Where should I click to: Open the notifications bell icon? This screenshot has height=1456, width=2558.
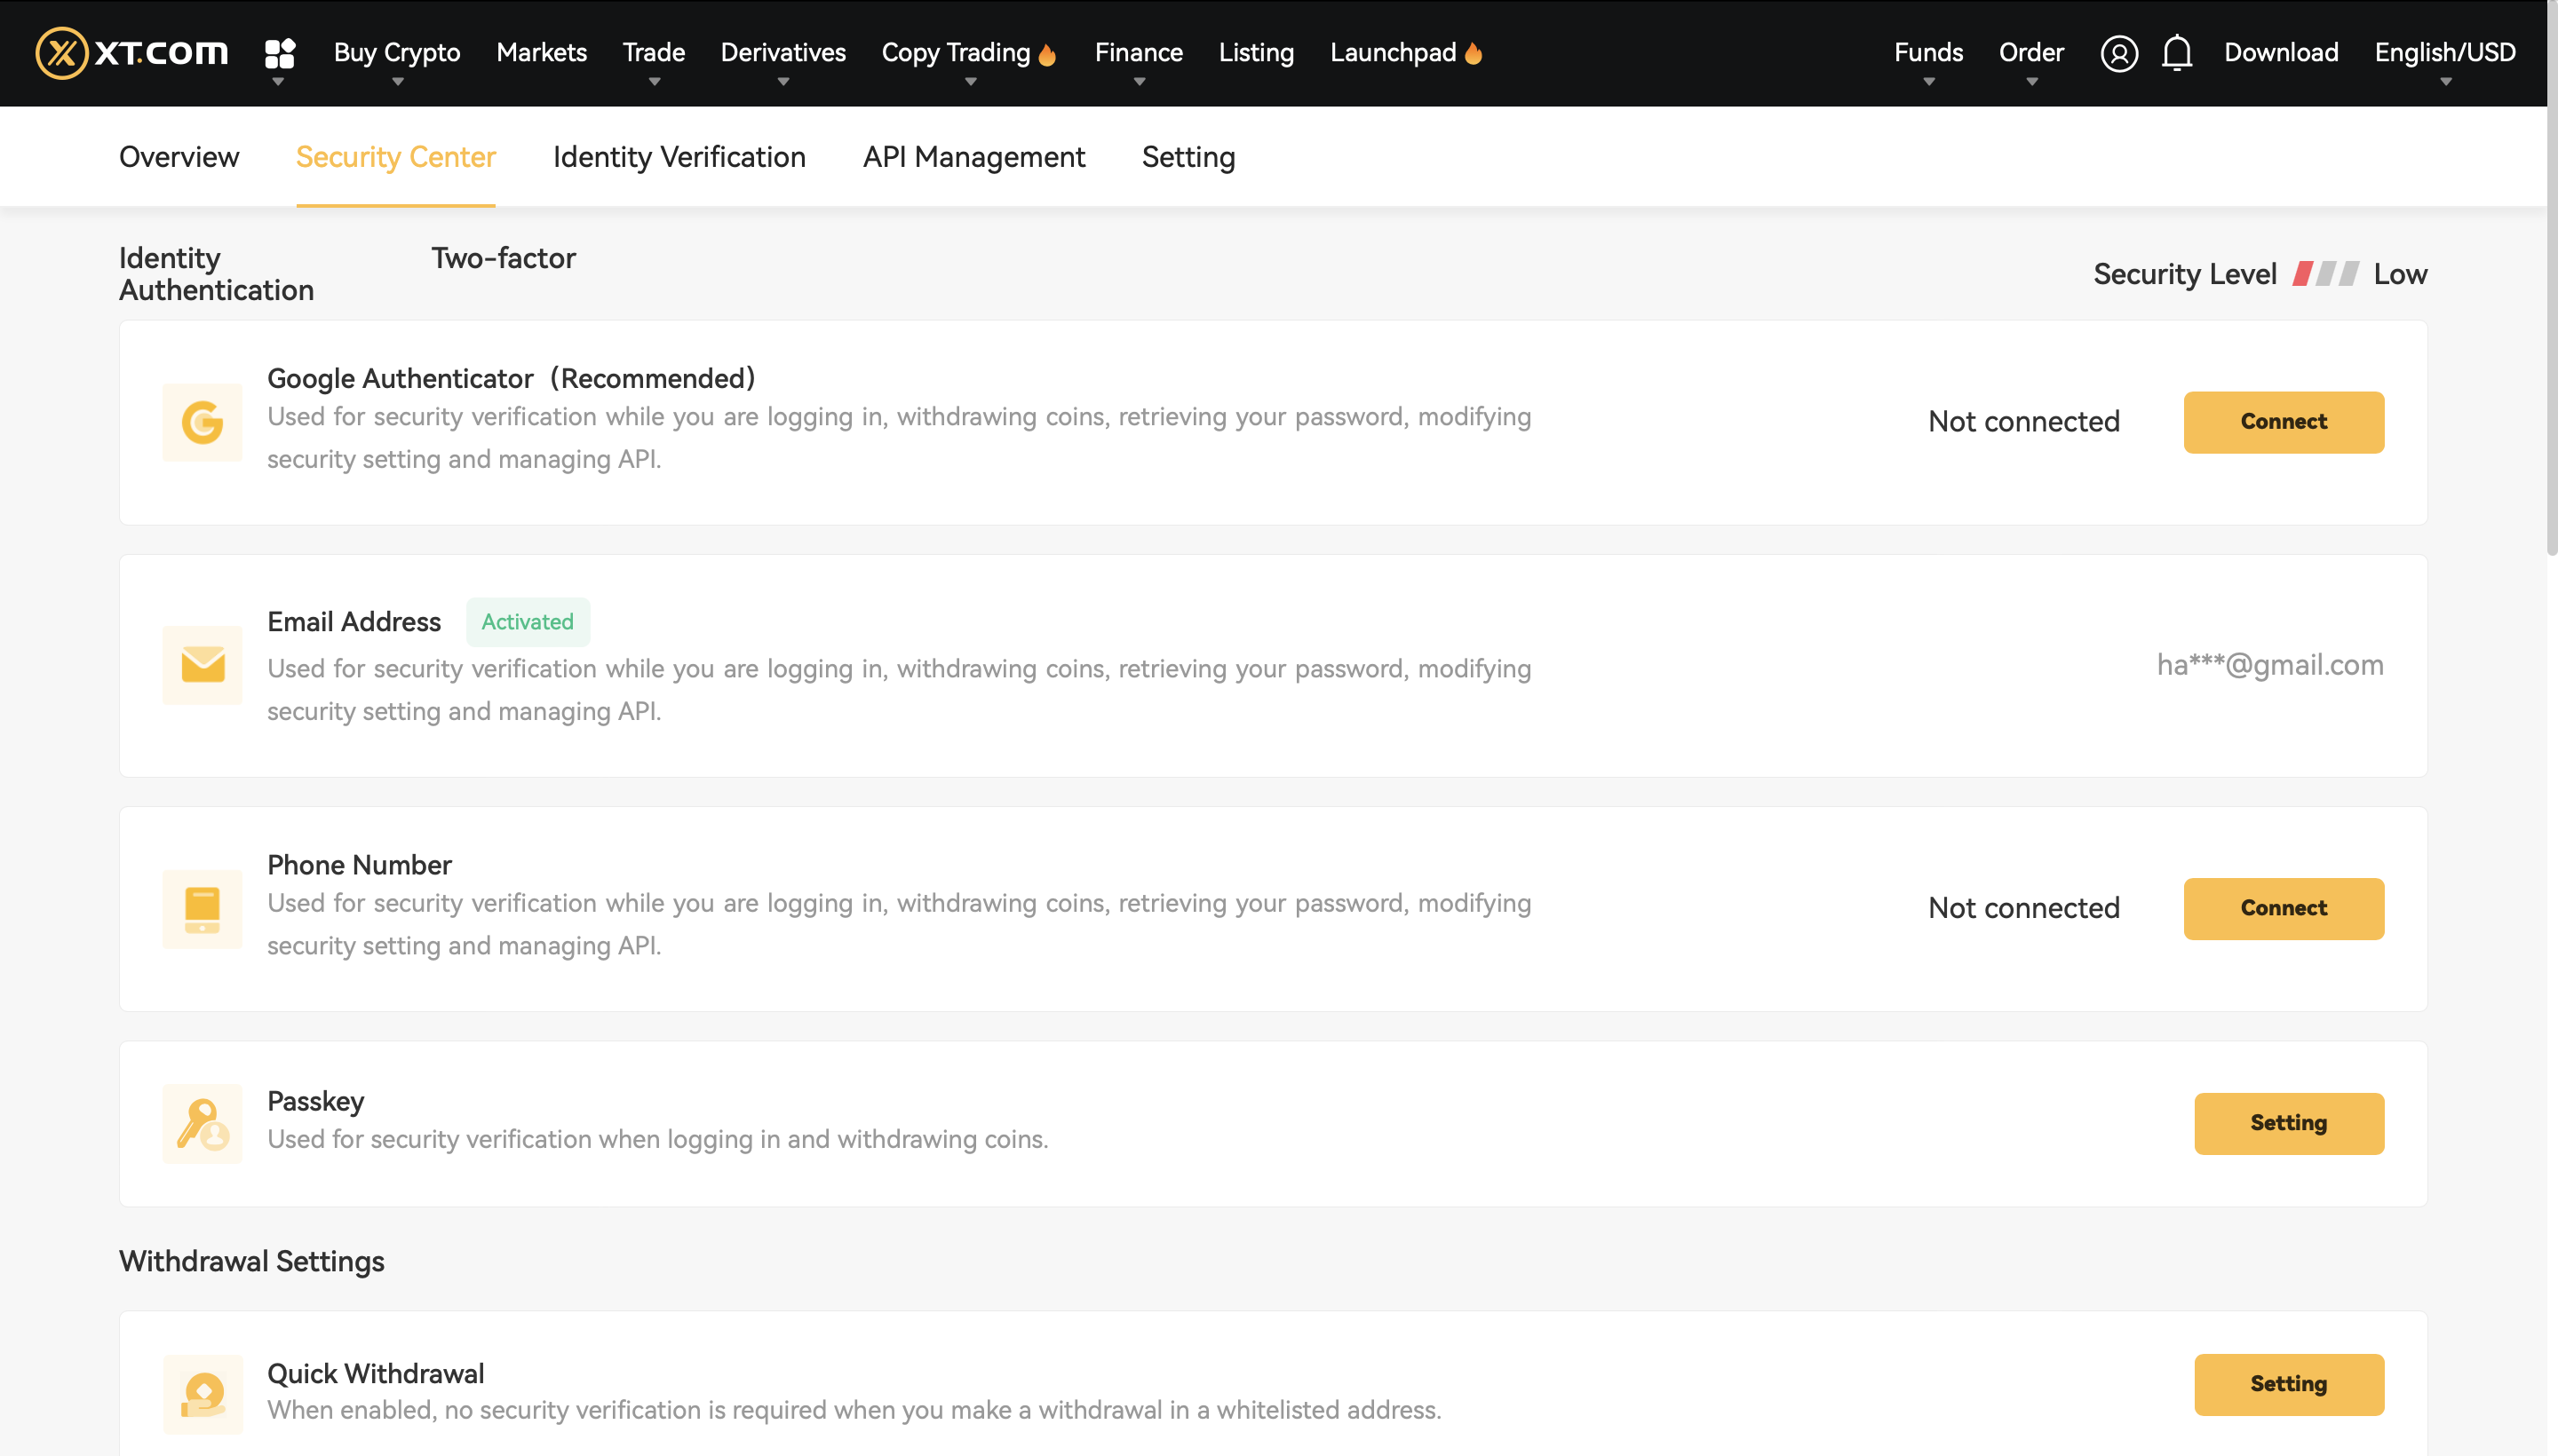[2176, 53]
